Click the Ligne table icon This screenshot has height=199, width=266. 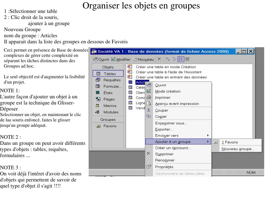[130, 102]
